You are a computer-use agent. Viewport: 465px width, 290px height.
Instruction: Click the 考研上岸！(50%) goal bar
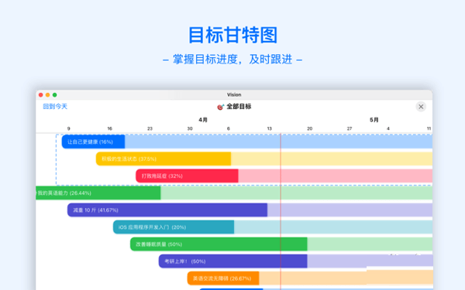pos(233,261)
